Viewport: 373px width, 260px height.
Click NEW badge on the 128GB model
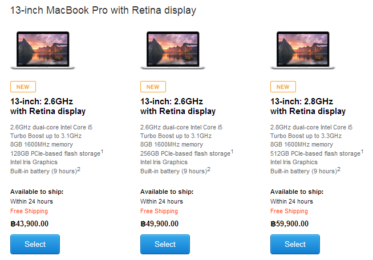(x=23, y=87)
